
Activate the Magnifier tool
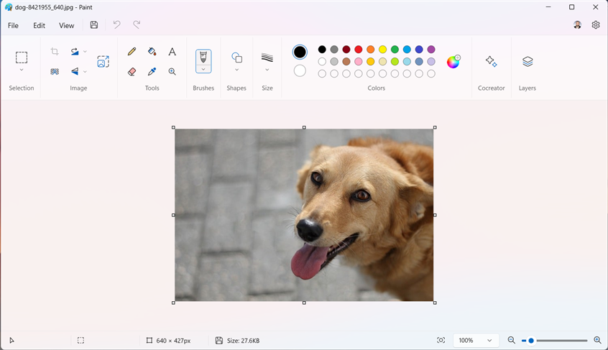[x=172, y=72]
